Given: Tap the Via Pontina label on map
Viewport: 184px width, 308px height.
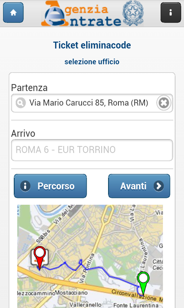Looking at the screenshot, I should click(x=86, y=268).
